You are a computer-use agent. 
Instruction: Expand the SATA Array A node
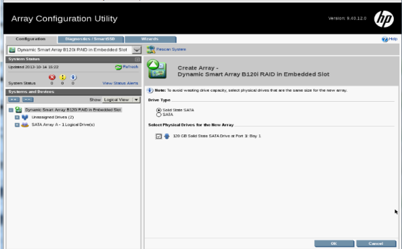[17, 124]
